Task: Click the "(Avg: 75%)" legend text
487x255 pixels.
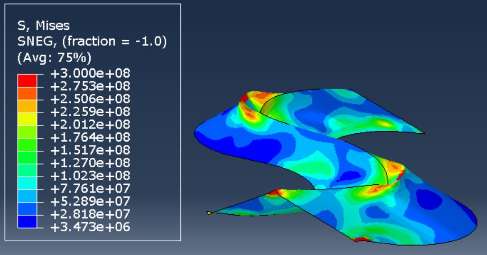Action: tap(55, 57)
